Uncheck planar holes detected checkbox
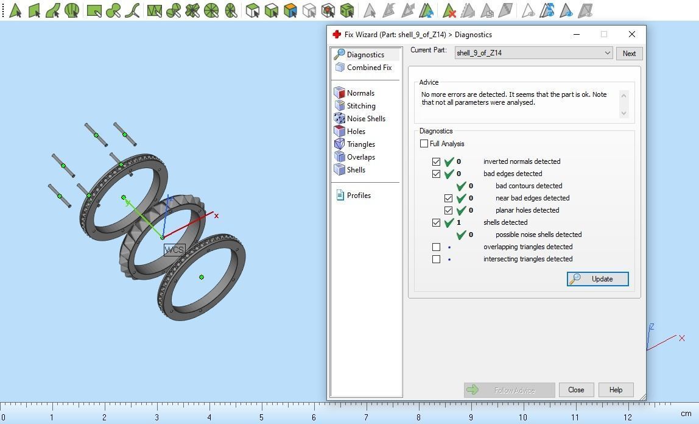The image size is (699, 424). (x=449, y=210)
